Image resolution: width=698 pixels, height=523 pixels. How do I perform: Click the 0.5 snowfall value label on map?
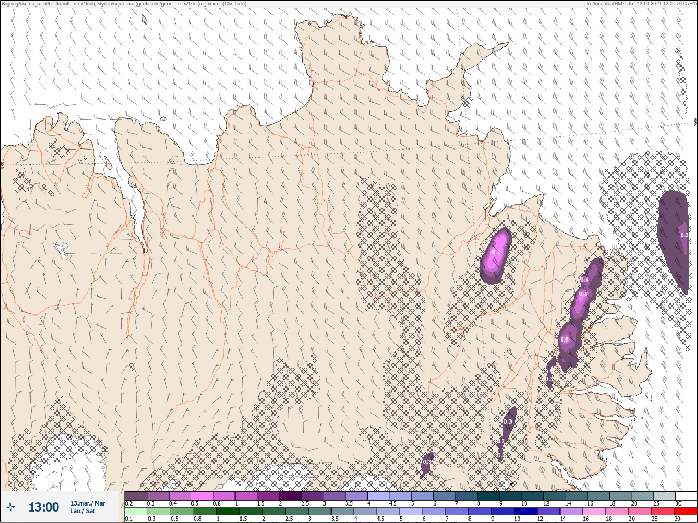pyautogui.click(x=564, y=340)
